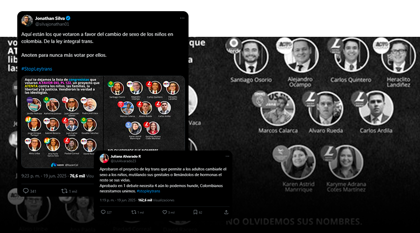Bookmark Juliana Alvarado's tweet
420x233 pixels.
195,212
